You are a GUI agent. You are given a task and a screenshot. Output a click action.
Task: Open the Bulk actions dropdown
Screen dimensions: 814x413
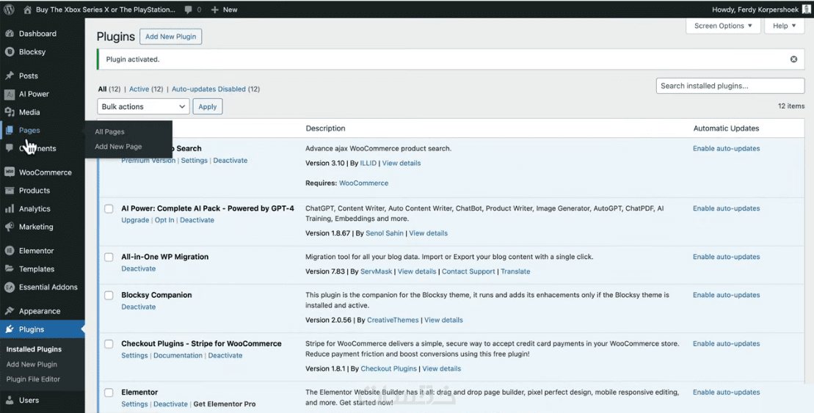[x=143, y=107]
